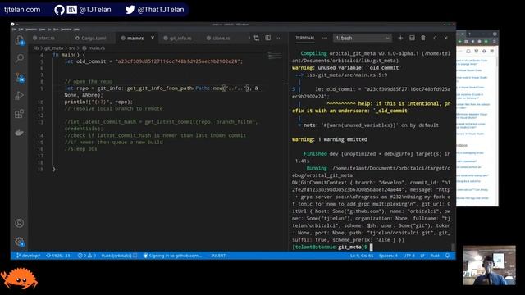This screenshot has width=525, height=295.
Task: Open errors and warnings count in status bar
Action: [x=87, y=256]
